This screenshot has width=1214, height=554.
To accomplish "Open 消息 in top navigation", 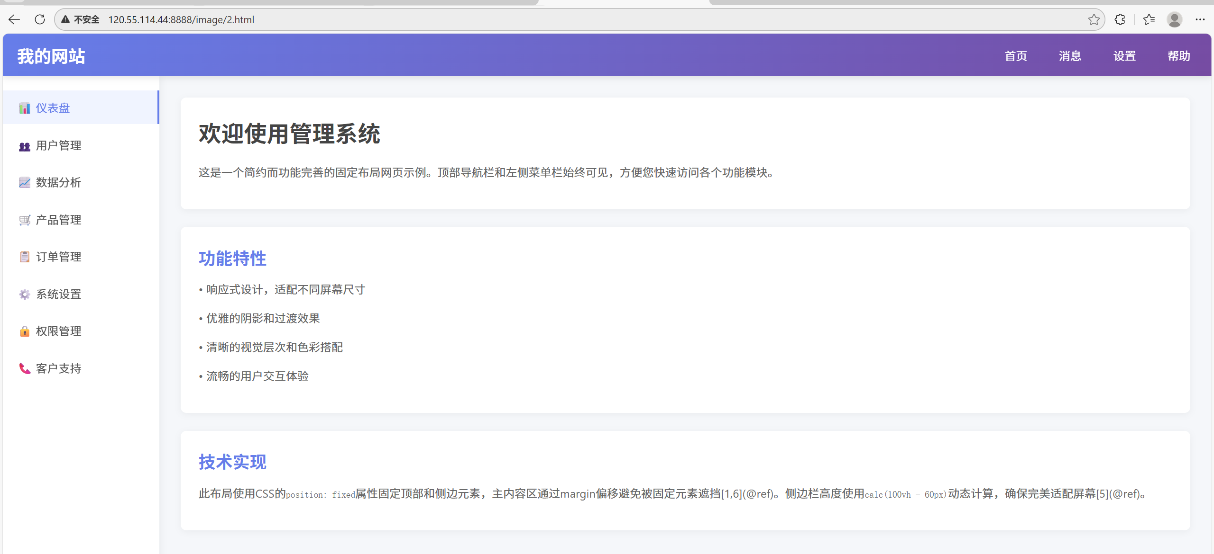I will 1070,56.
